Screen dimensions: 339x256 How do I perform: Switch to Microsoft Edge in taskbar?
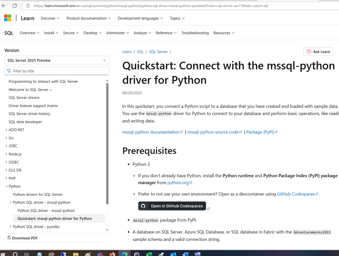(125, 253)
